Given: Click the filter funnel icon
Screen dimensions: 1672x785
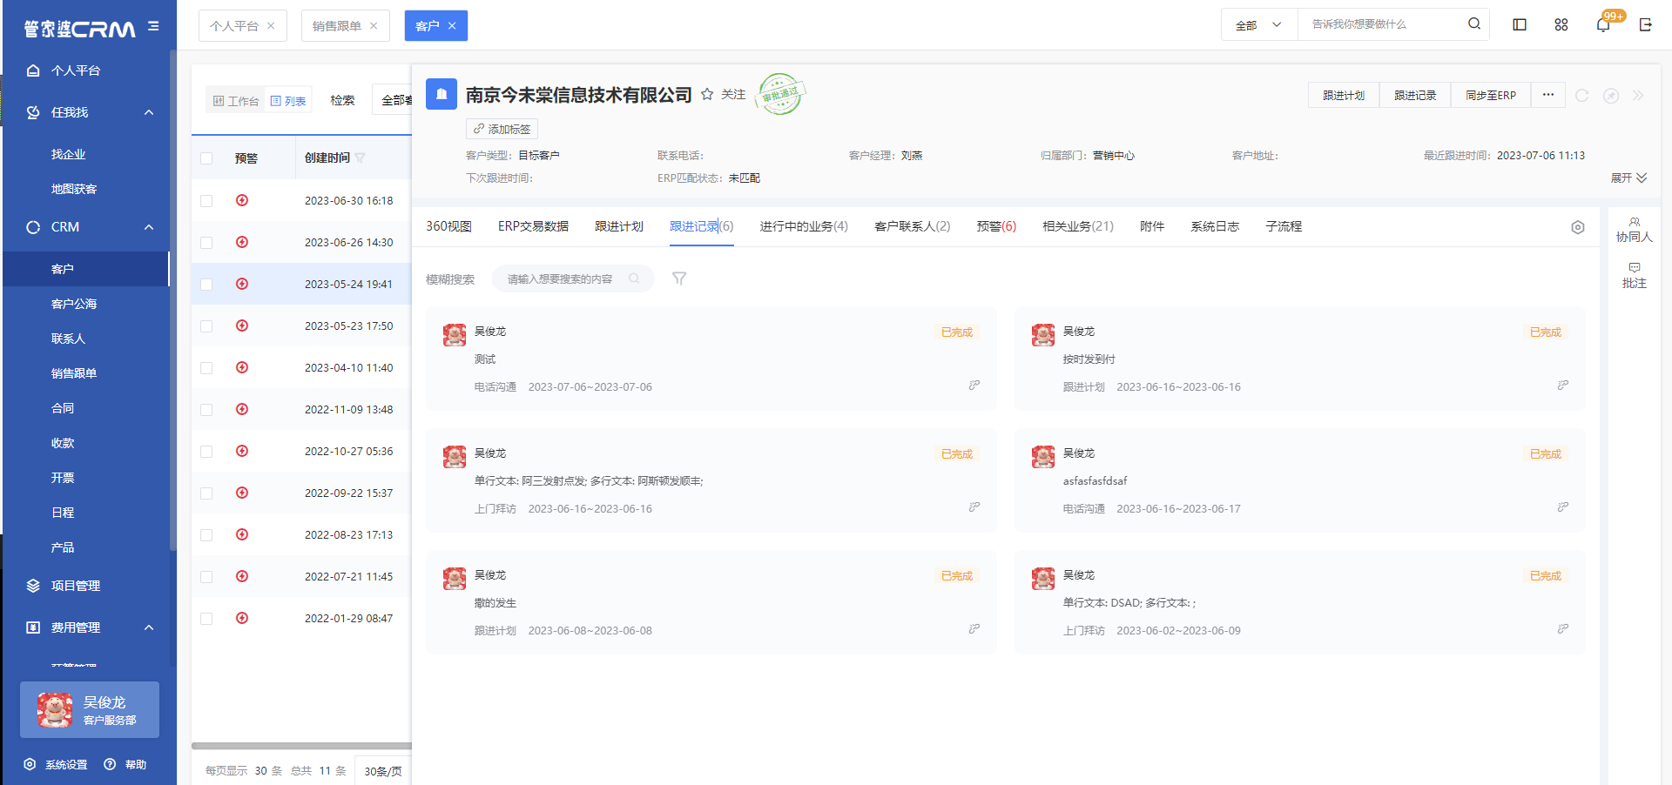Looking at the screenshot, I should pos(679,278).
